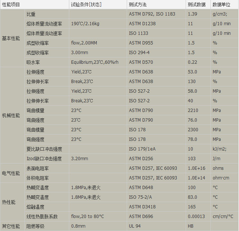Click the 'J/m' unit cell

(225, 159)
